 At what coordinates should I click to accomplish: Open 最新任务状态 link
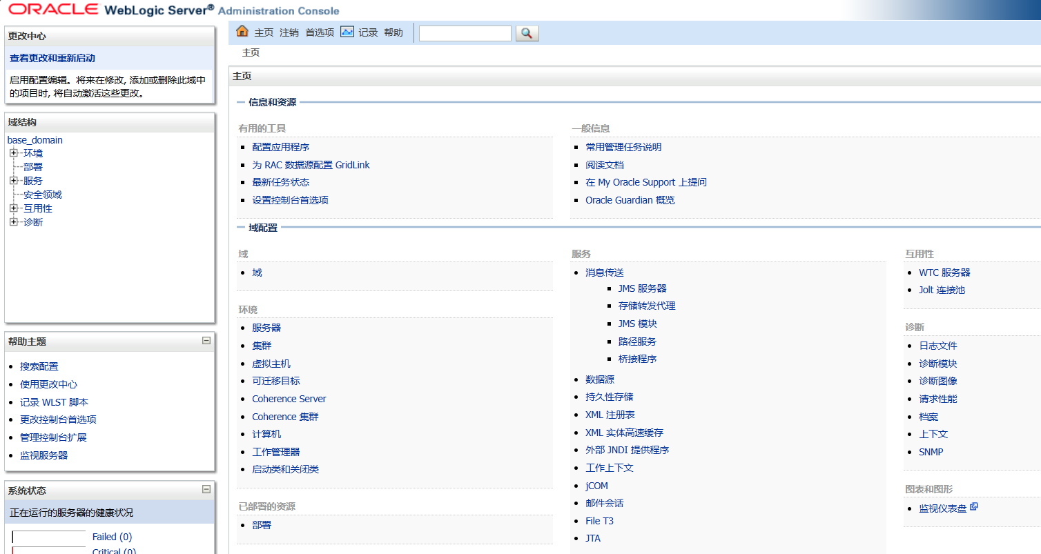281,182
